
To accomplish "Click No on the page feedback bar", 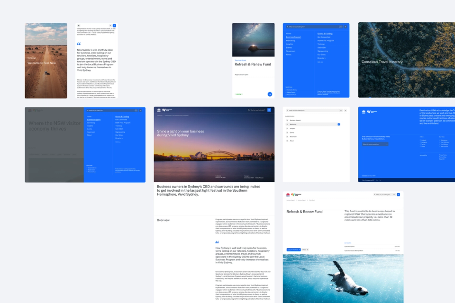I will [x=381, y=180].
